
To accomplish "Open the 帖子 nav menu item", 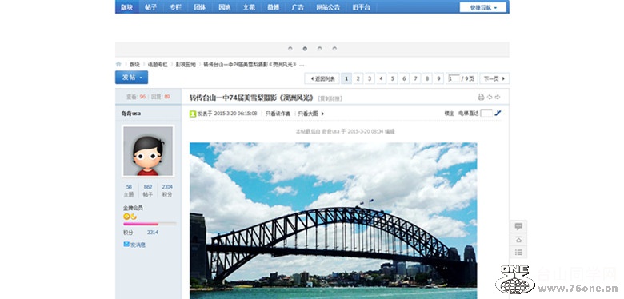I will (x=151, y=7).
